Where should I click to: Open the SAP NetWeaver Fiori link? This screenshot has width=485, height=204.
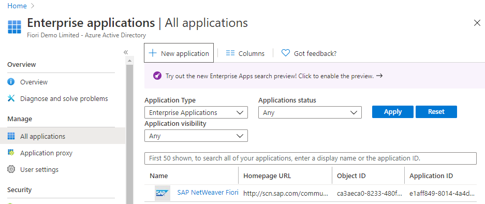[x=208, y=193]
